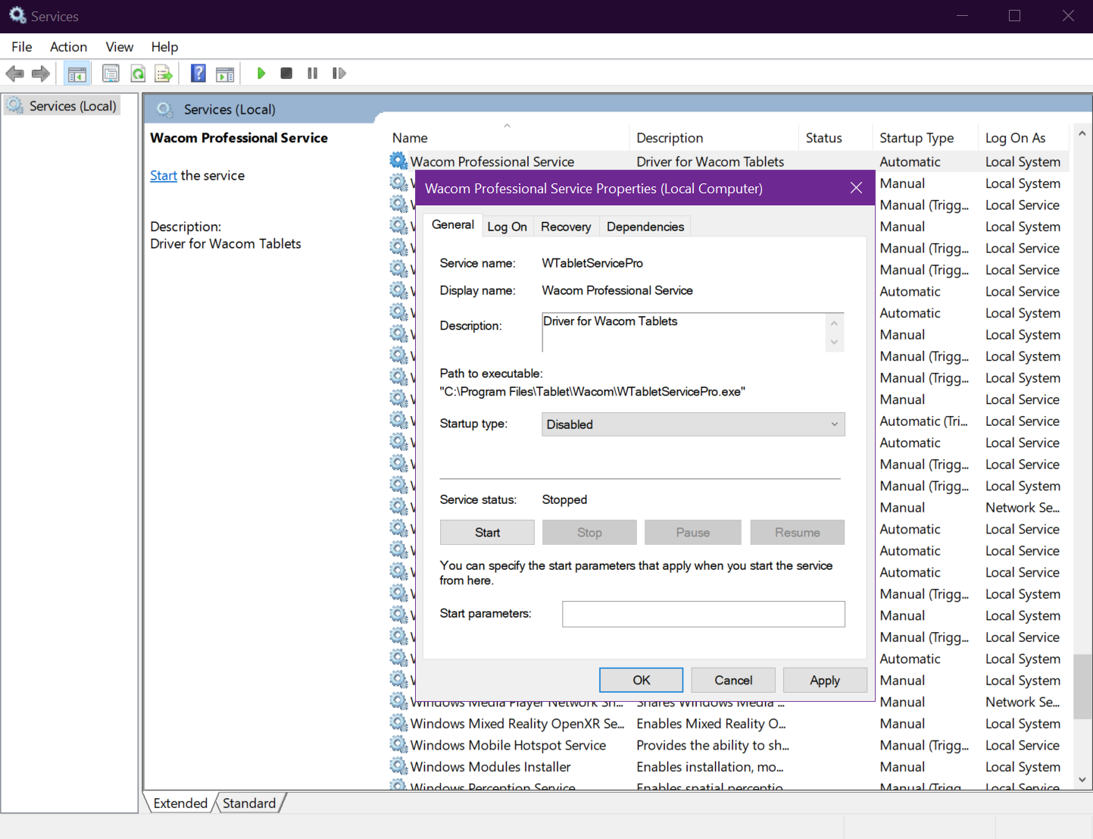This screenshot has width=1093, height=839.
Task: Open the Help menu
Action: pyautogui.click(x=164, y=47)
